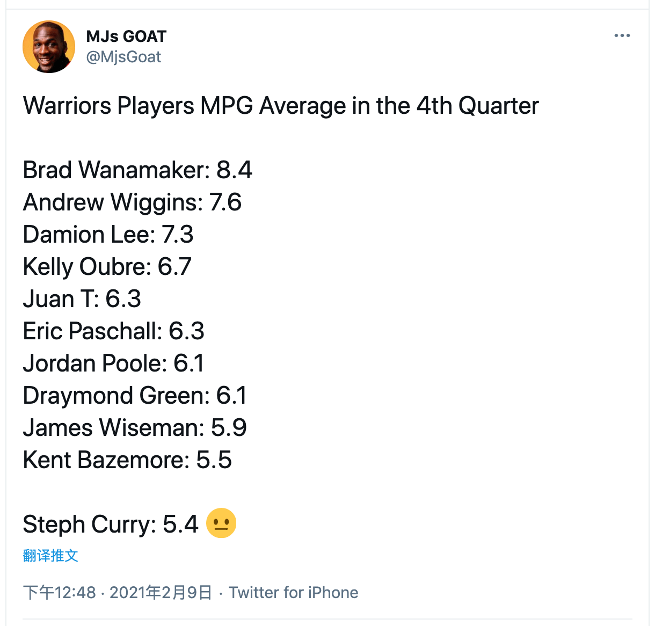Select the Jordan Poole: 6.1 line
655x626 pixels.
[113, 363]
